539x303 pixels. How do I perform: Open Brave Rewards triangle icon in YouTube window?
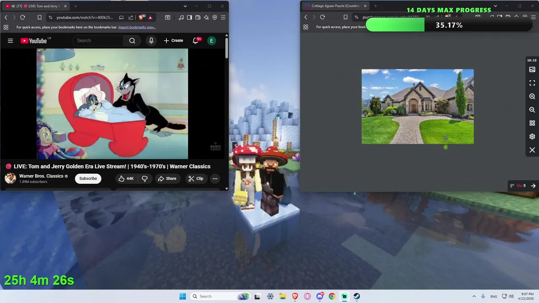[150, 17]
